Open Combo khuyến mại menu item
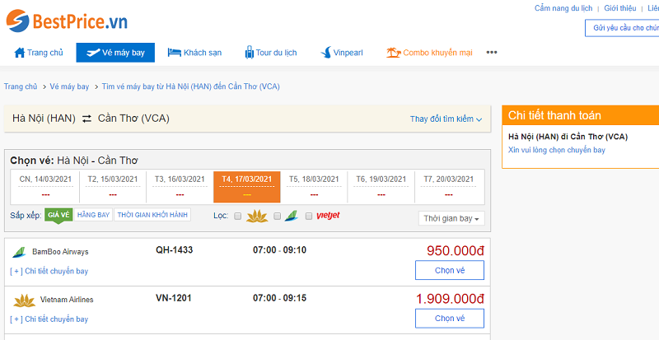This screenshot has width=659, height=340. tap(429, 53)
